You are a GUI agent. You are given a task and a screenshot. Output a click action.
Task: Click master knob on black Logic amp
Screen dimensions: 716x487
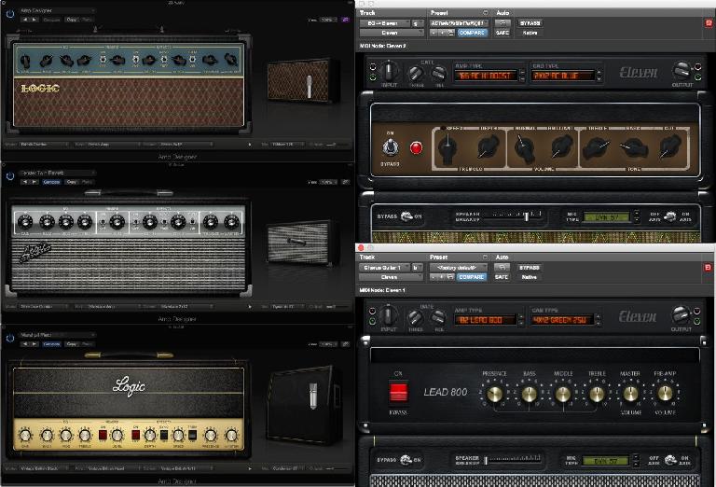(231, 436)
